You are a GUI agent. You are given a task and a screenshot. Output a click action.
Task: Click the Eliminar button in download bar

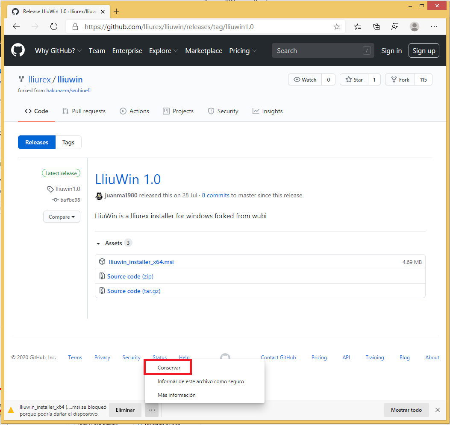click(x=125, y=410)
